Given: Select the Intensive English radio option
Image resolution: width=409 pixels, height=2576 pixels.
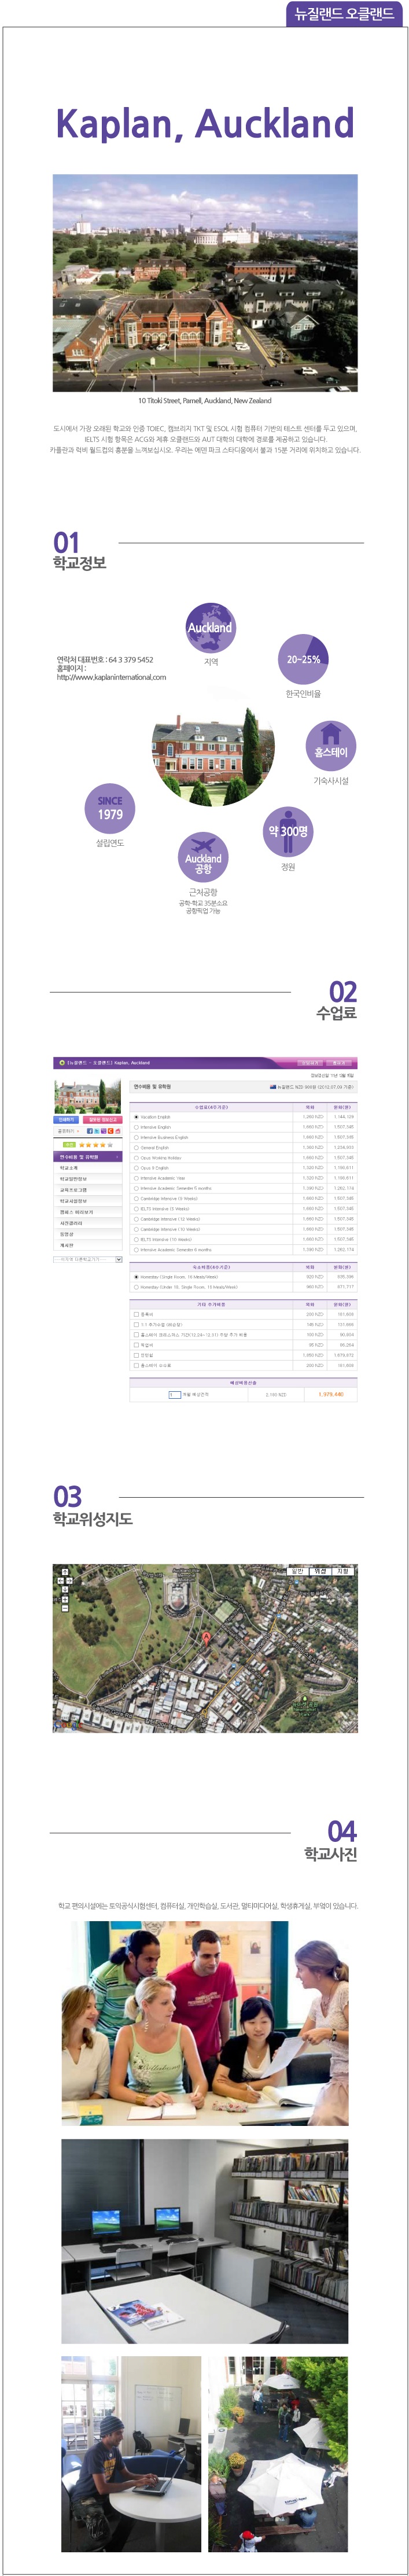Looking at the screenshot, I should [x=136, y=1127].
